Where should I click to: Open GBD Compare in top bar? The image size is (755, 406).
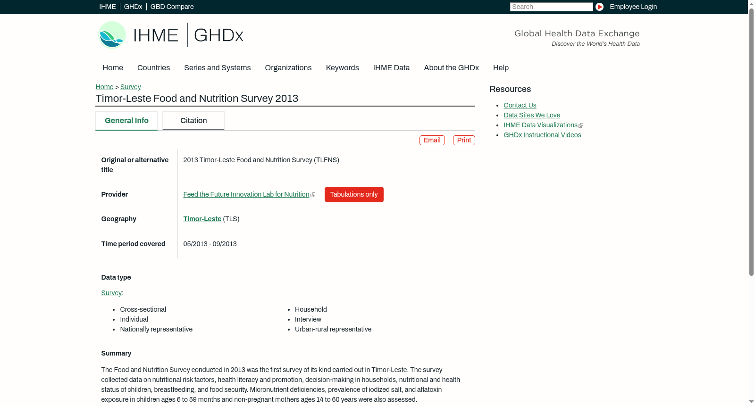[172, 7]
